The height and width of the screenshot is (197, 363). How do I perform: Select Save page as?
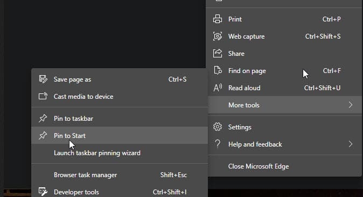click(120, 79)
